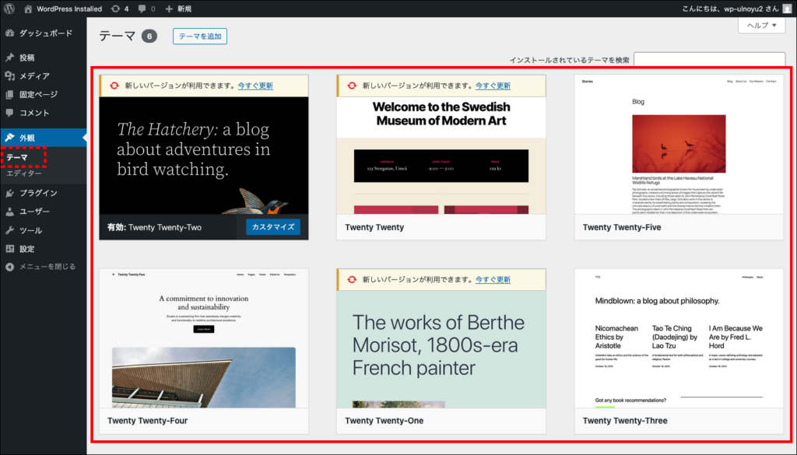Focus the installed themes search field
Image resolution: width=797 pixels, height=455 pixels.
709,60
